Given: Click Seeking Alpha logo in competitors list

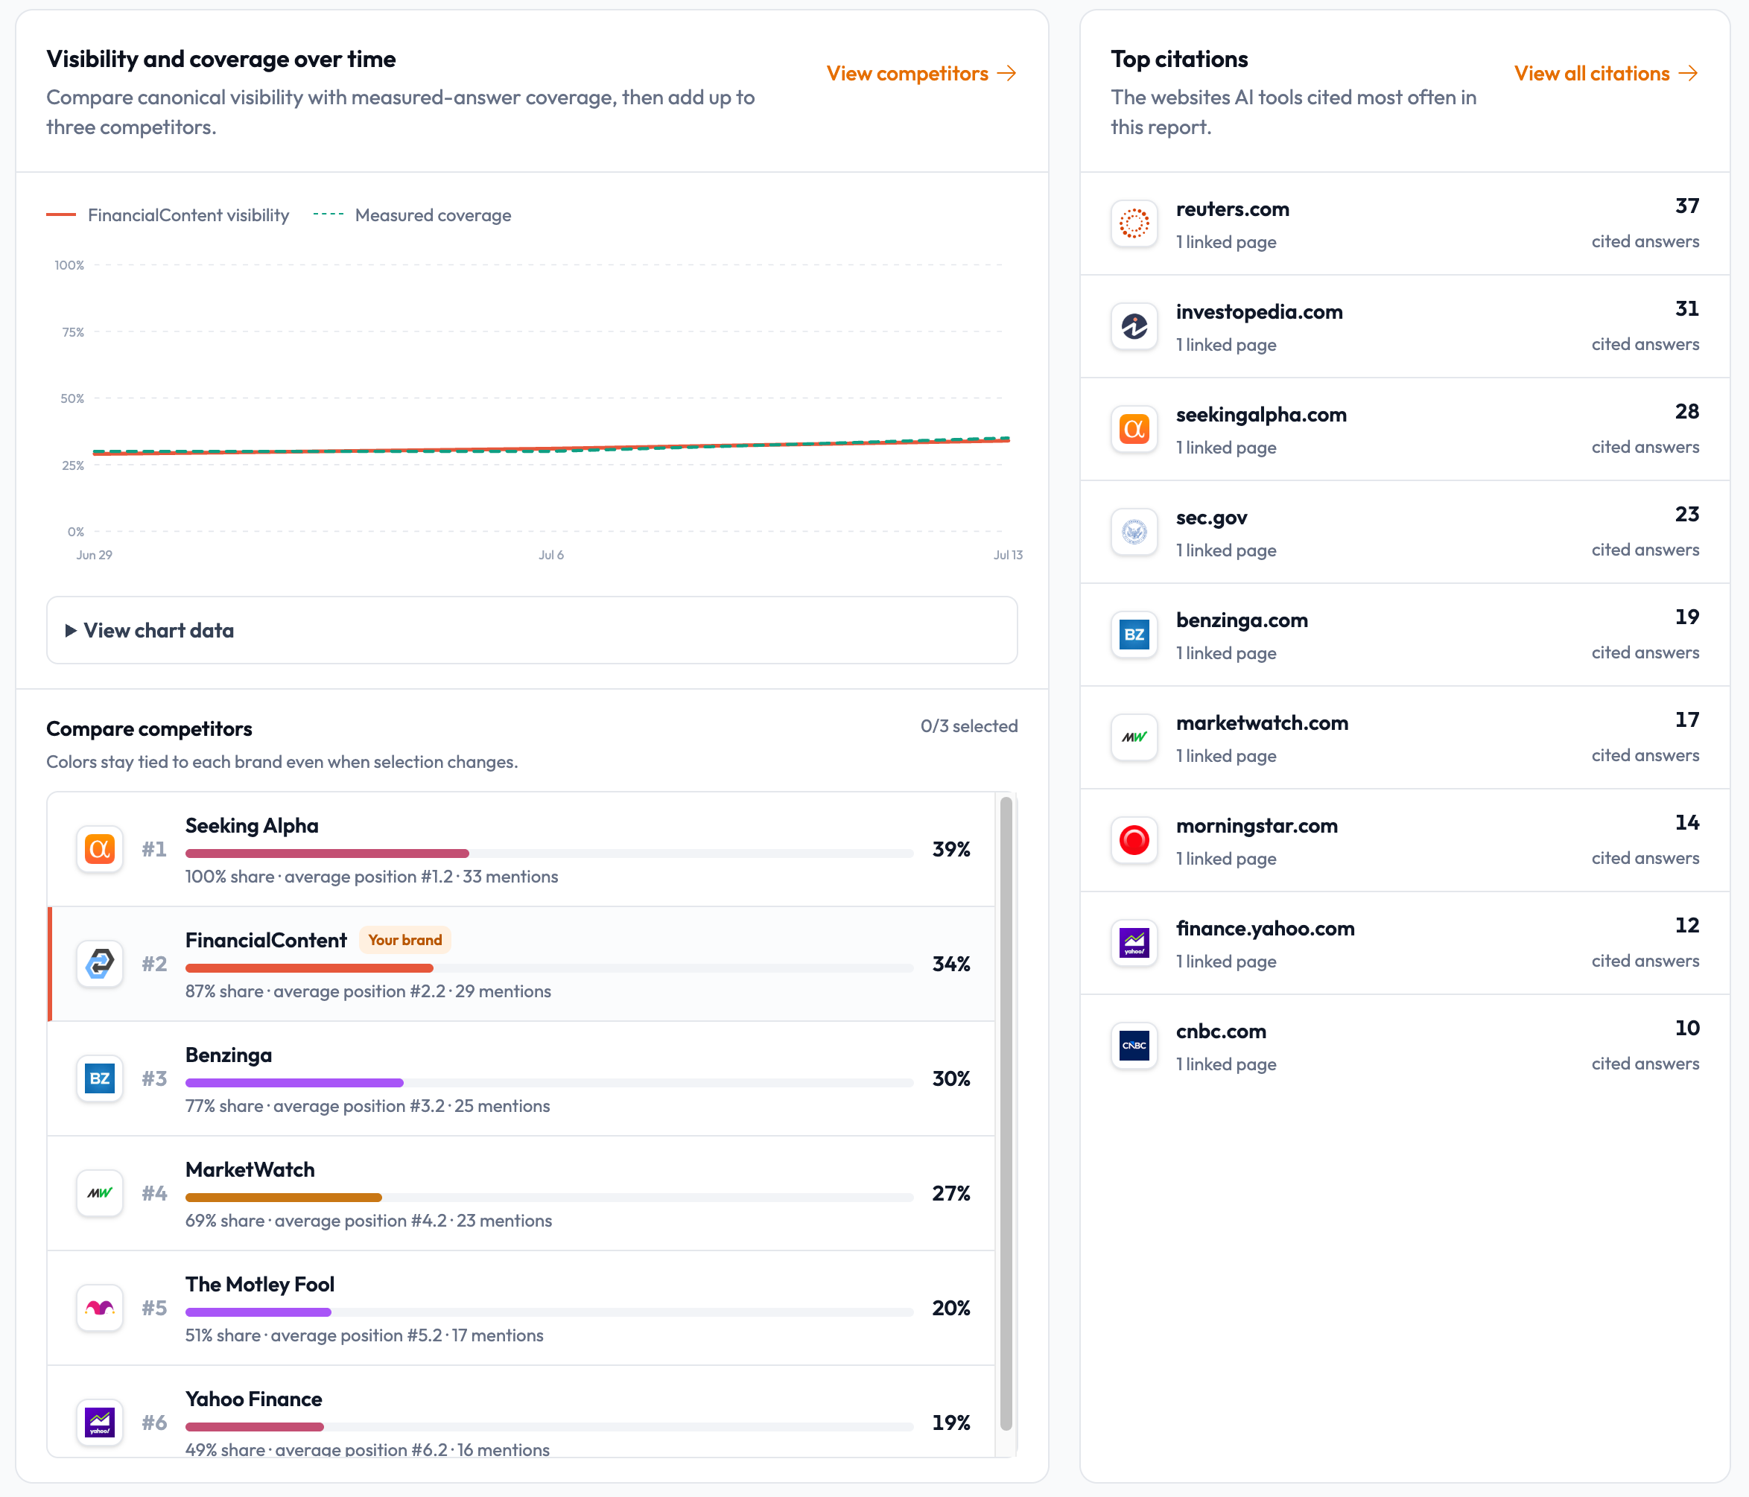Looking at the screenshot, I should pyautogui.click(x=100, y=849).
